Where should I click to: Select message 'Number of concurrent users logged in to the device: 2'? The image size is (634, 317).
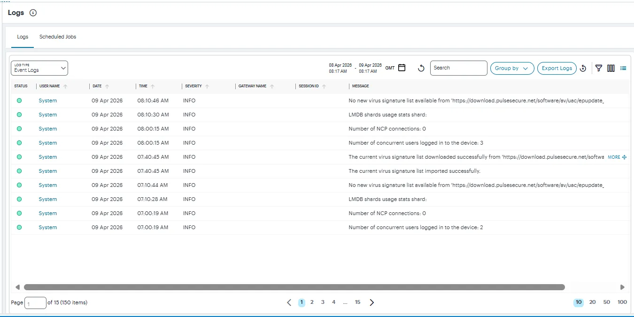pos(416,227)
